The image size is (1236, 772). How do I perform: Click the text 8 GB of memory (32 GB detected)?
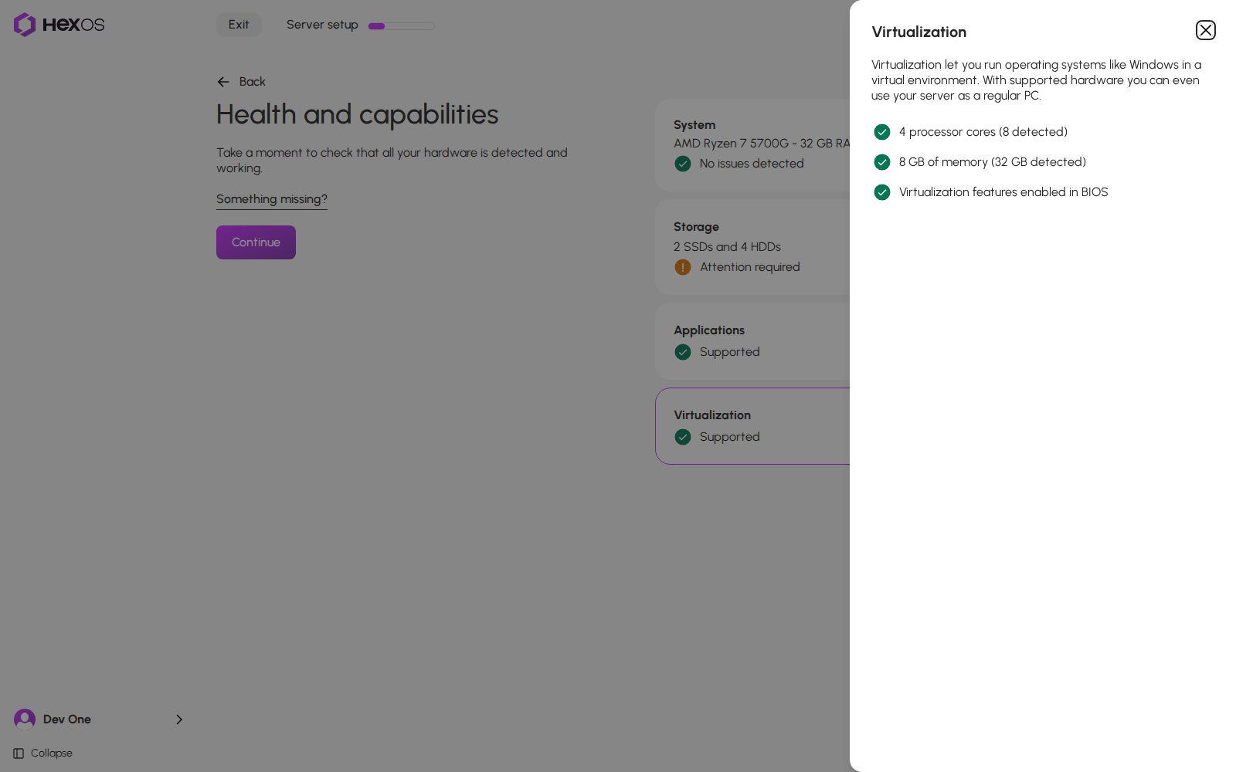(x=993, y=162)
